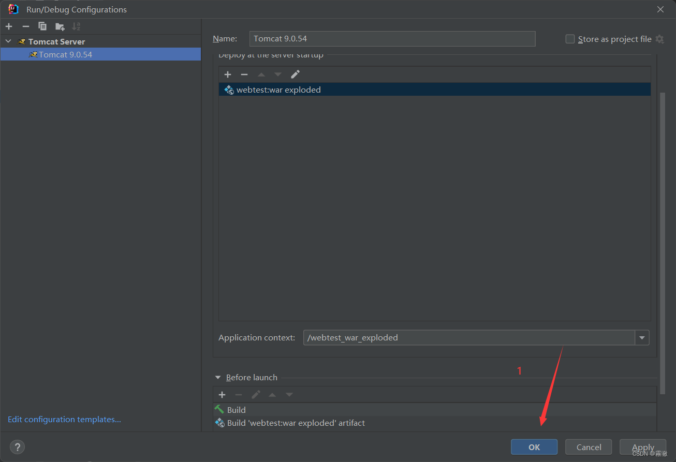This screenshot has width=676, height=462.
Task: Move deployment item down arrow
Action: tap(278, 74)
